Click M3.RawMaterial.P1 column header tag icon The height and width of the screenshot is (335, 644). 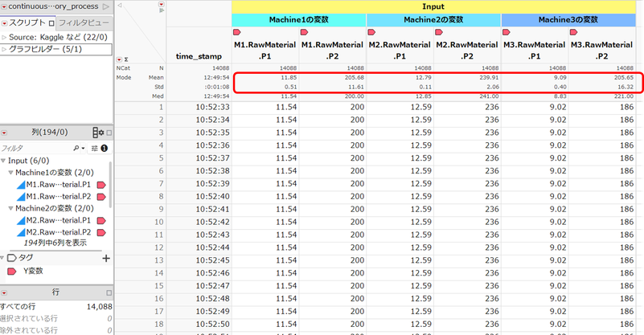click(x=507, y=32)
